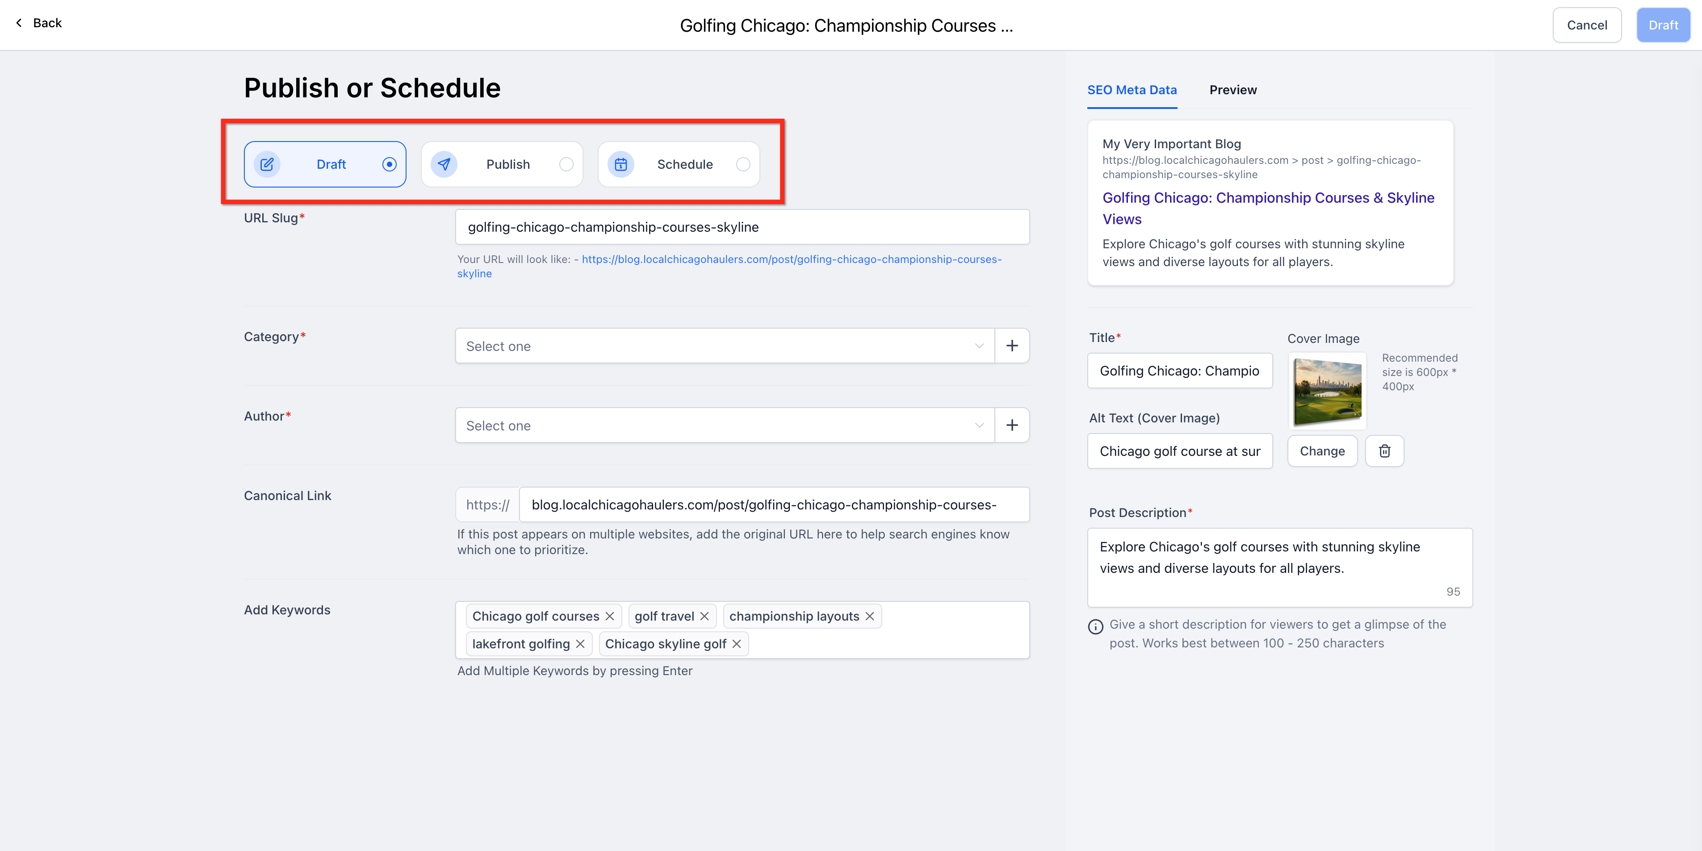The width and height of the screenshot is (1702, 851).
Task: Click the info icon below description
Action: [1095, 626]
